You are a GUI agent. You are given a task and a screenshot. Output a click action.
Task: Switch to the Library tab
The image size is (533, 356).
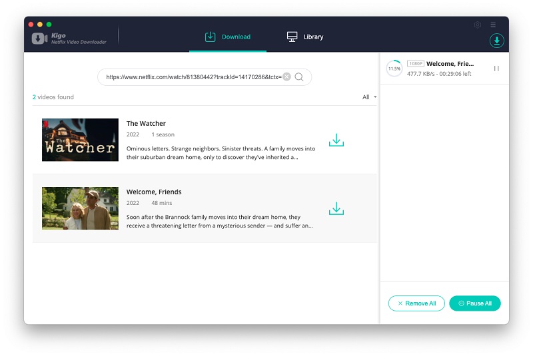tap(305, 37)
